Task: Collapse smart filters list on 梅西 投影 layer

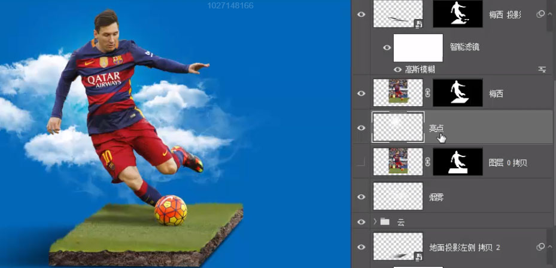Action: coord(549,14)
